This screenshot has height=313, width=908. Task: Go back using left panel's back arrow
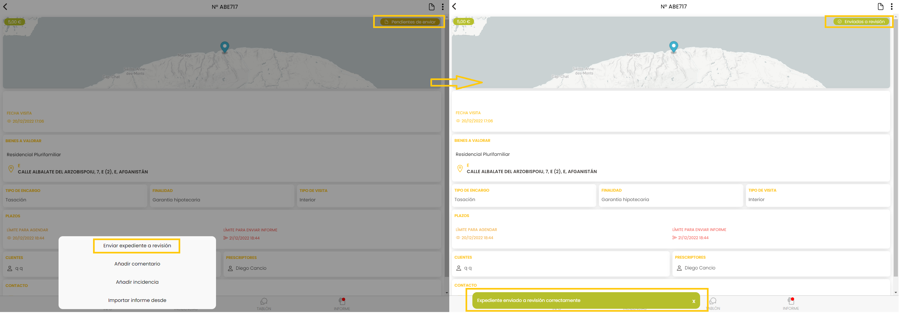point(5,7)
